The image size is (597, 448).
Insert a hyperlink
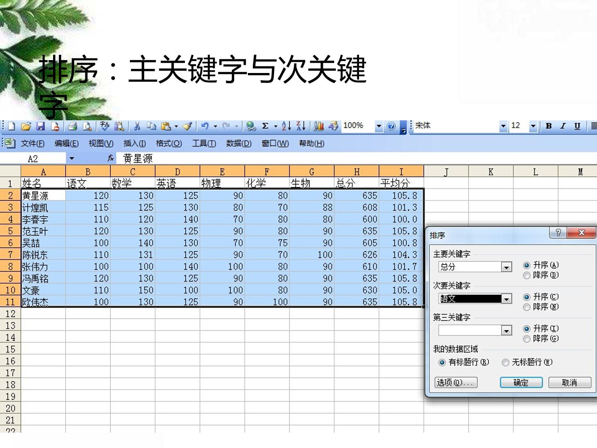pos(250,126)
